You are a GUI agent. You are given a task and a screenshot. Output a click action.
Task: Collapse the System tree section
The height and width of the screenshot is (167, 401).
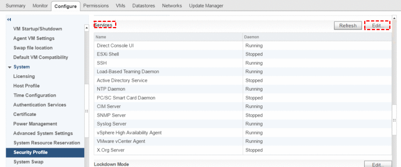(x=9, y=67)
